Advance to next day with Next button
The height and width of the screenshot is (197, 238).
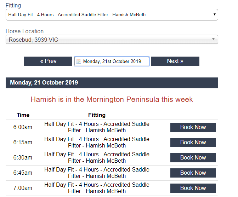coord(175,61)
